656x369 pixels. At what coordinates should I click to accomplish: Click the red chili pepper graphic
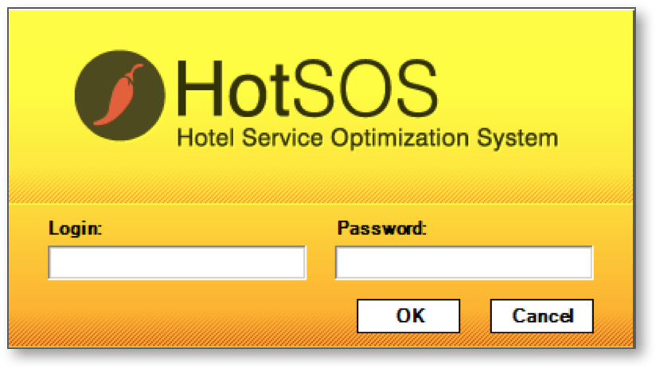pos(118,95)
